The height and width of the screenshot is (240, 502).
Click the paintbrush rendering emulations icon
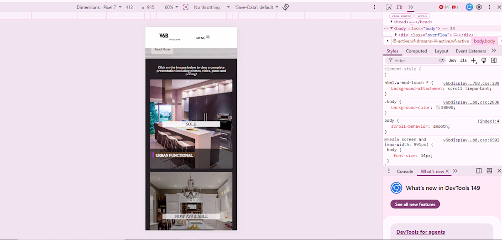coord(484,60)
